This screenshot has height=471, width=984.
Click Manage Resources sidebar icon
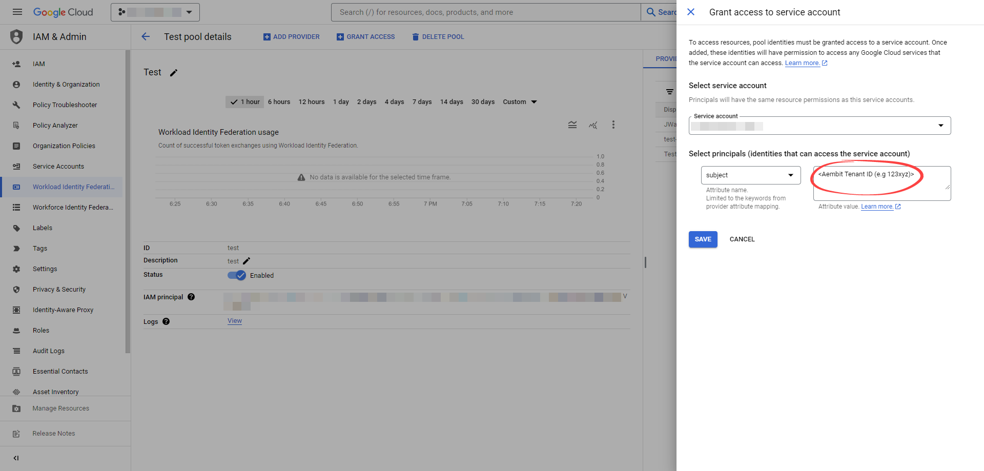(16, 408)
